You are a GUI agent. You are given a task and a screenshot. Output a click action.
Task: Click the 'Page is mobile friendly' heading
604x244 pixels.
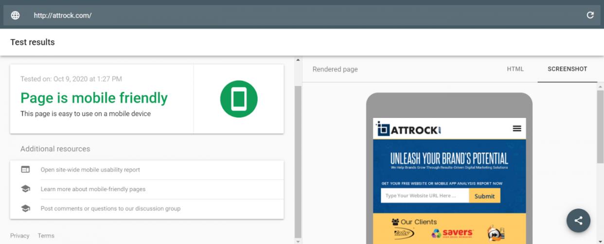[x=94, y=98]
